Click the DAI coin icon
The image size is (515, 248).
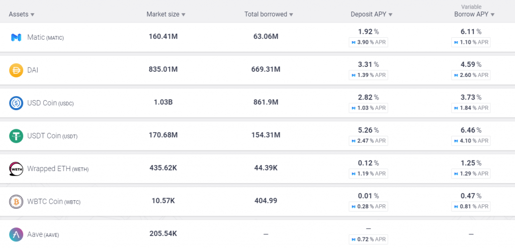16,70
